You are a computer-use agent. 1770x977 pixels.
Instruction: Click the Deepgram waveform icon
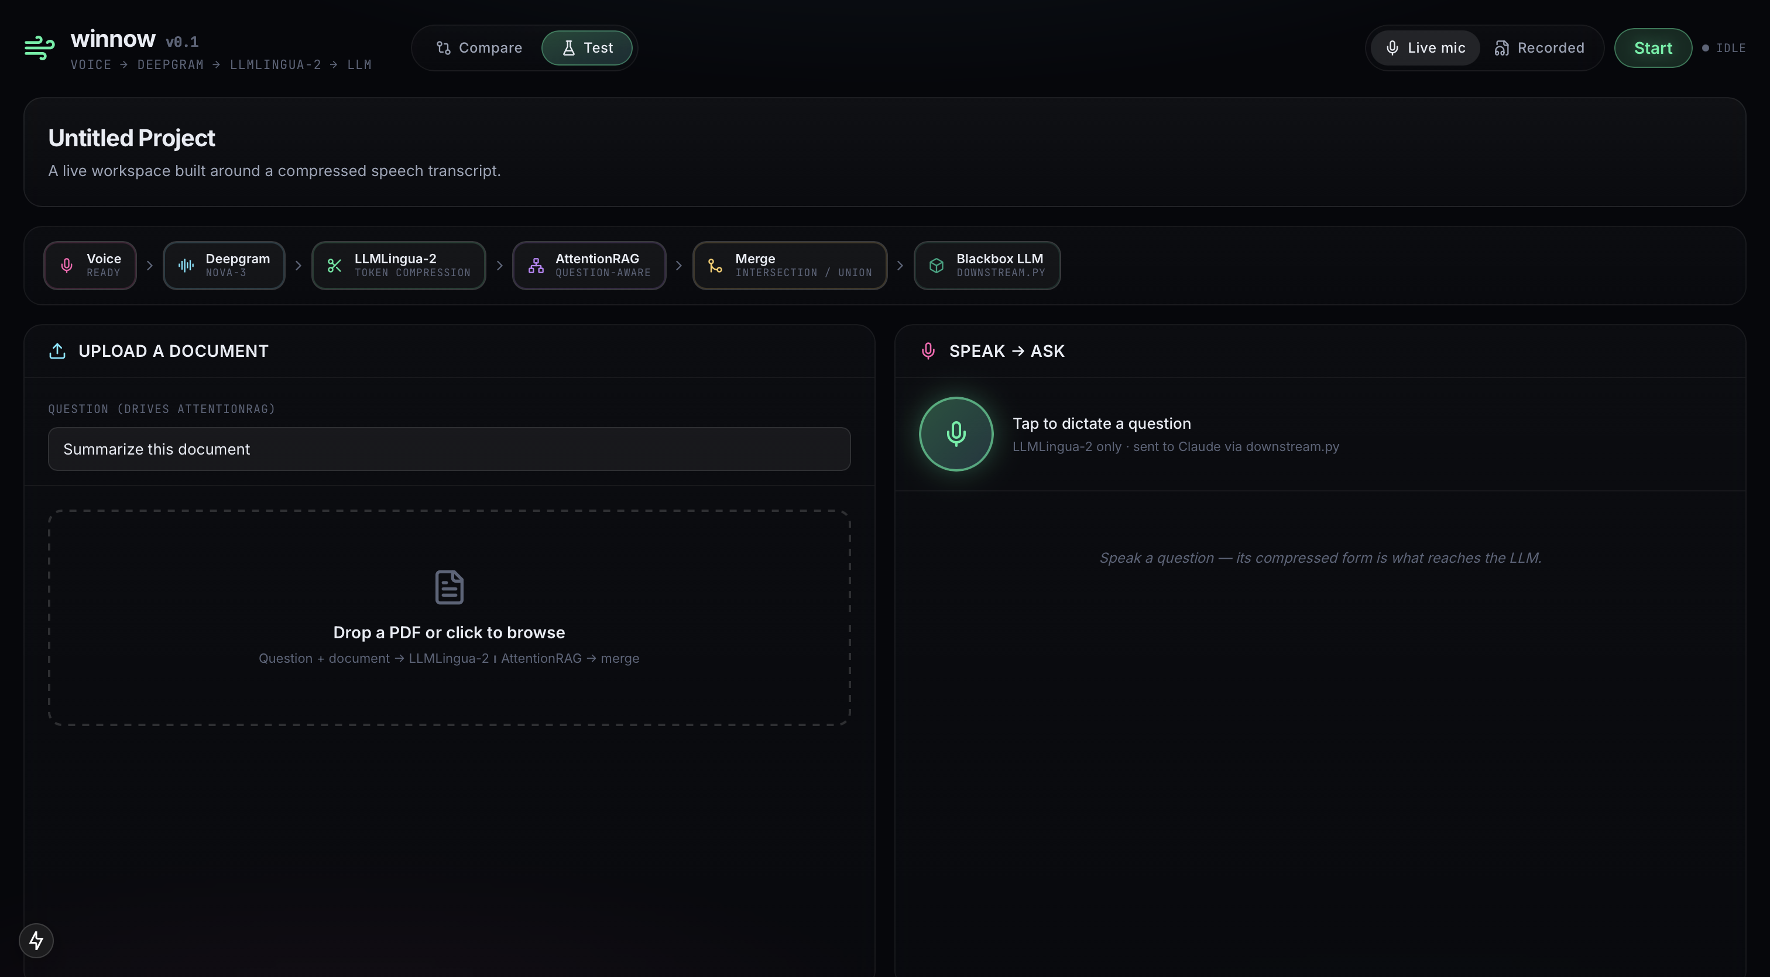point(186,266)
